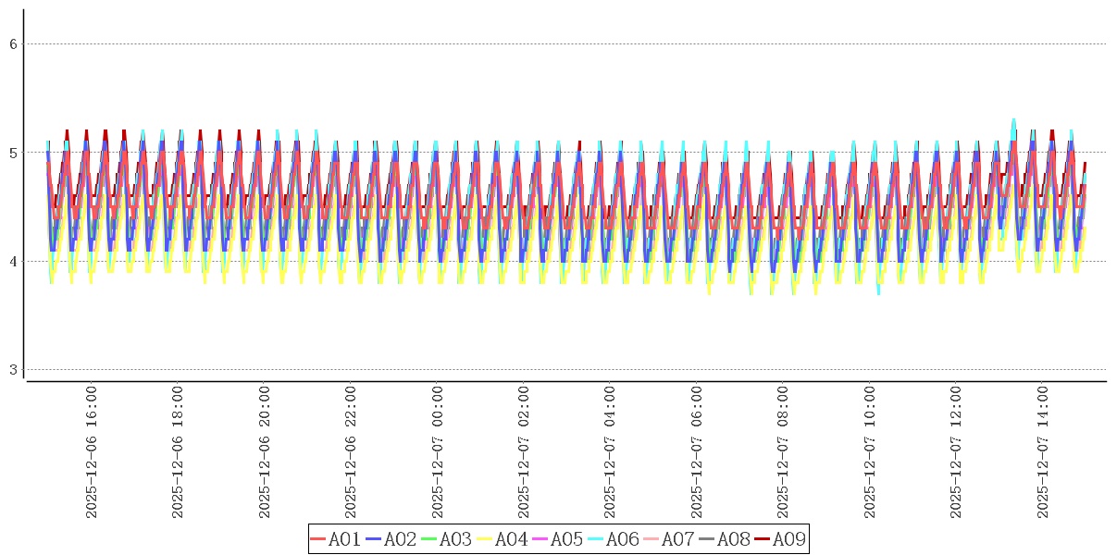The height and width of the screenshot is (555, 1117).
Task: Click the A07 legend label
Action: (677, 539)
